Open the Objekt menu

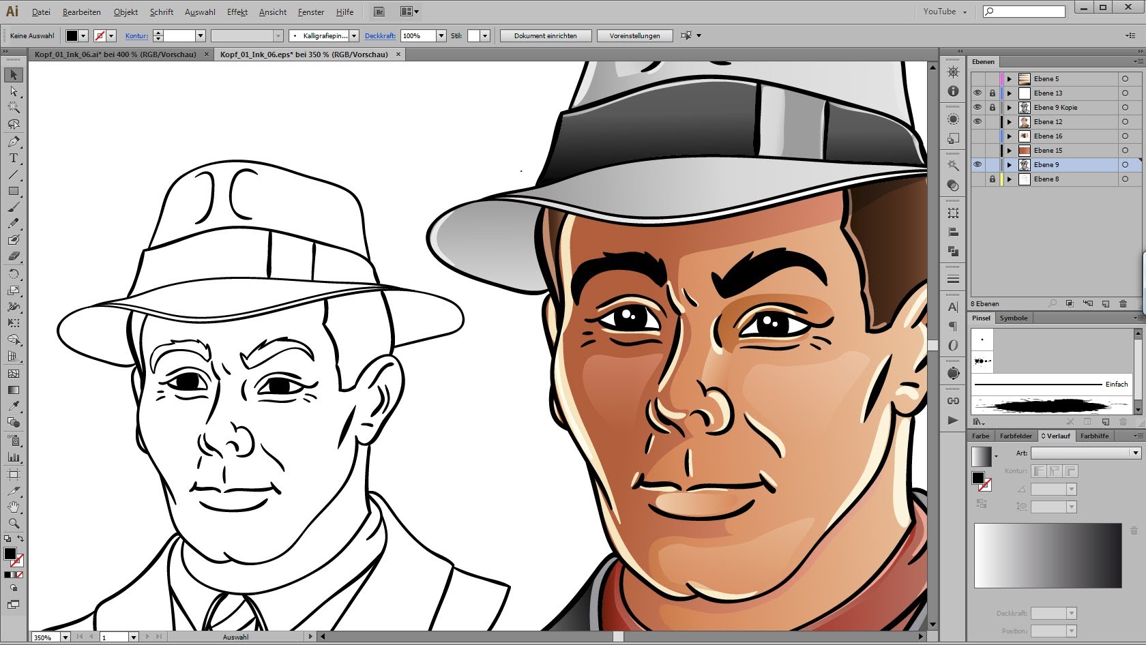coord(125,12)
